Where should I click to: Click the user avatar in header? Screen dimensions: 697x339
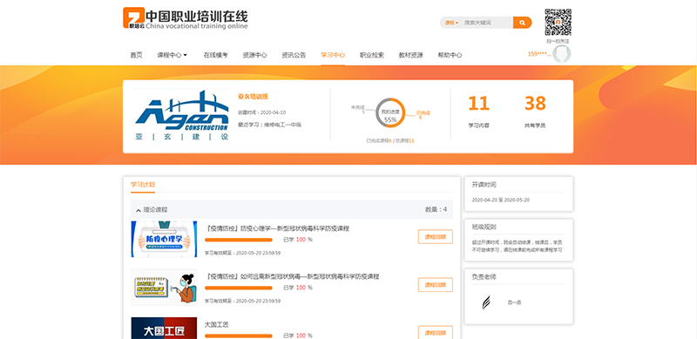(x=561, y=54)
